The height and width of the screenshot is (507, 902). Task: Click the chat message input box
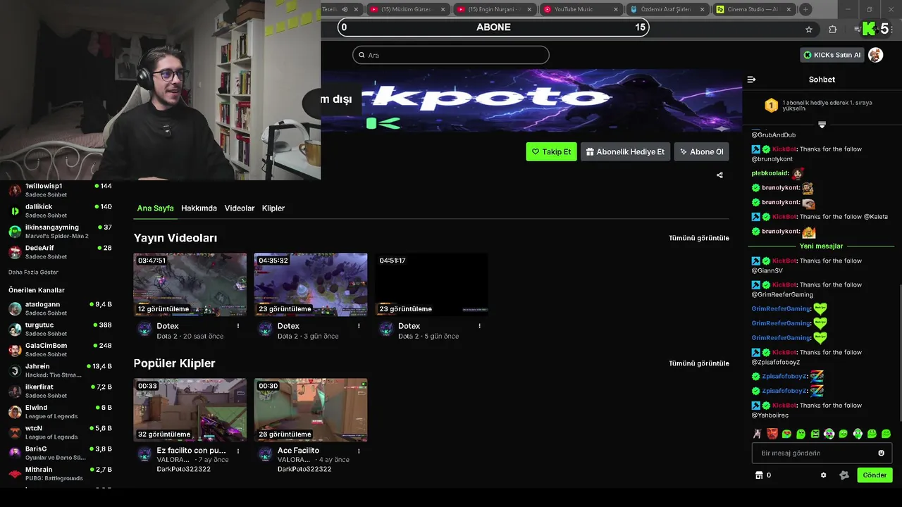822,453
